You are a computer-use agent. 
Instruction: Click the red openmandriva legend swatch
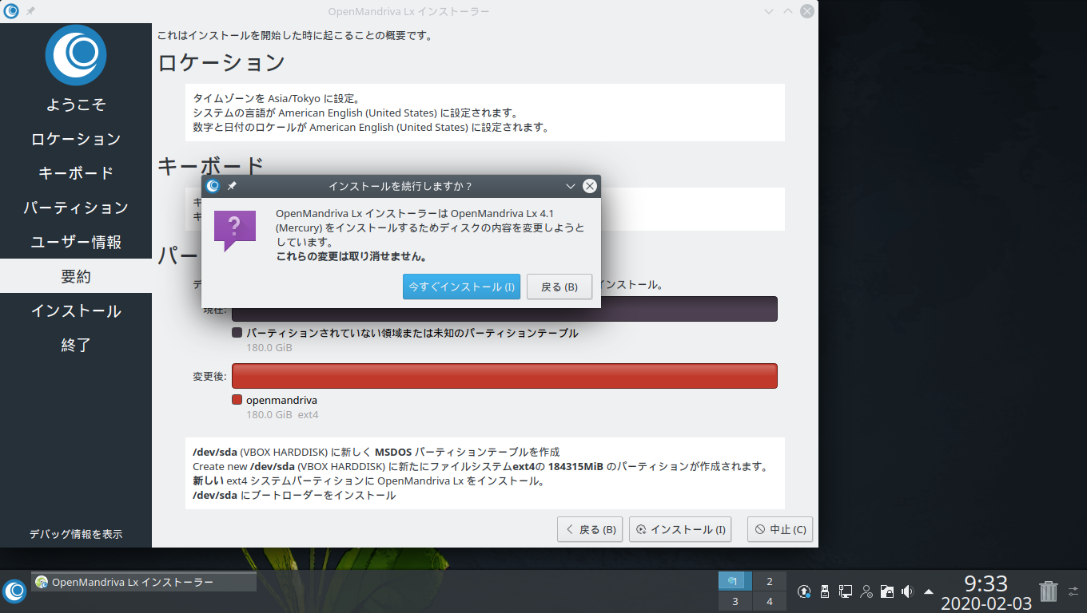[237, 400]
